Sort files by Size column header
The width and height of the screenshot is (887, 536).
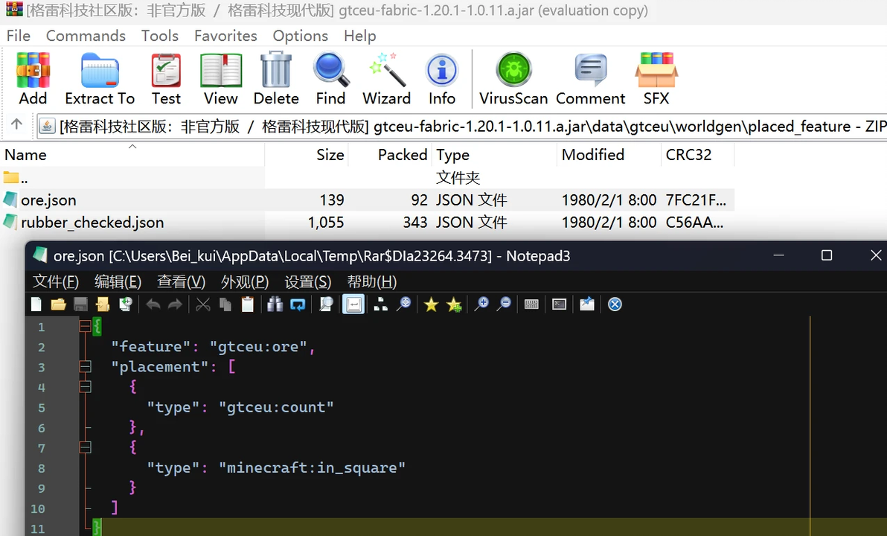click(307, 155)
